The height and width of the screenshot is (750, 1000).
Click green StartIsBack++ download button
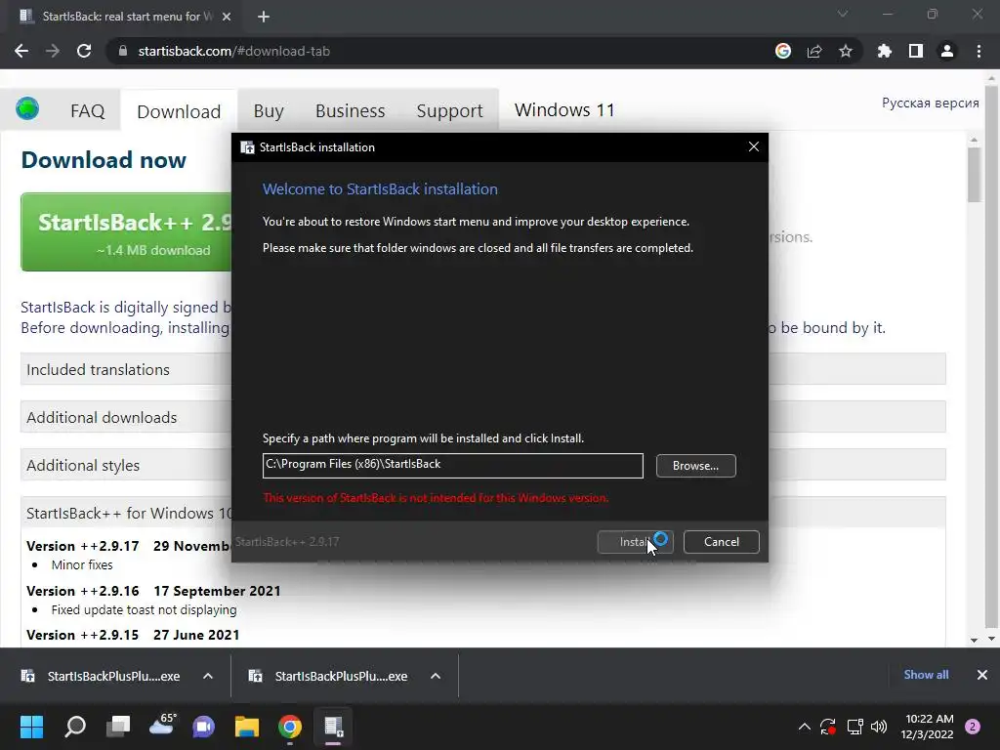[126, 232]
